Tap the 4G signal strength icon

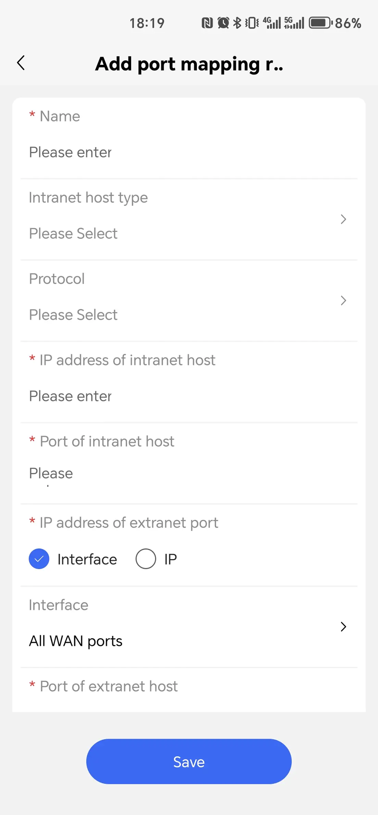click(x=272, y=23)
